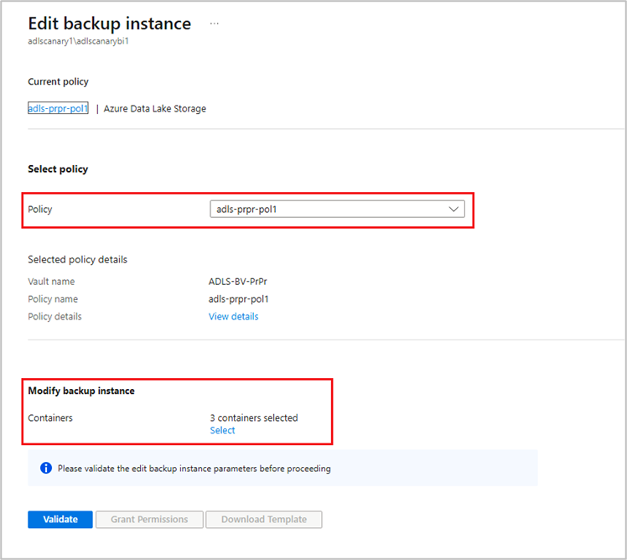Click the Current policy heading
The width and height of the screenshot is (627, 560).
[x=58, y=81]
